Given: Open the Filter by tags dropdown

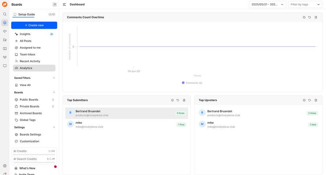Looking at the screenshot, I should [x=305, y=4].
